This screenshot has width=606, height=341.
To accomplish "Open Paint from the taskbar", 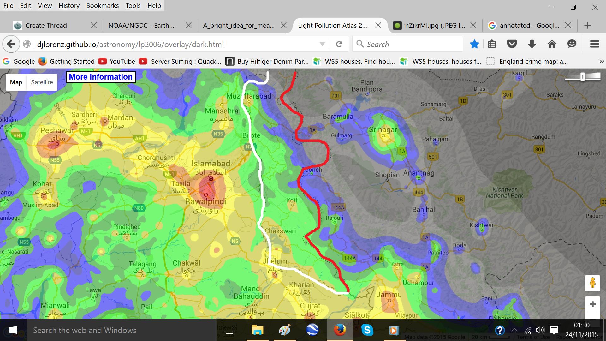I will [285, 330].
